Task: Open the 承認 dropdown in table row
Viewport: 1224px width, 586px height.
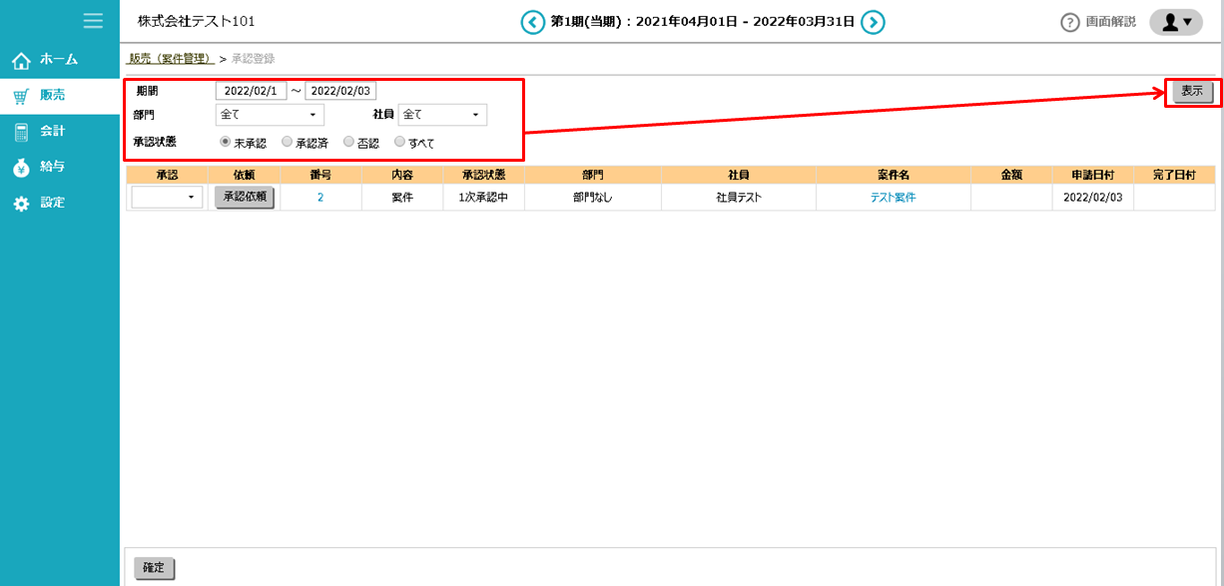Action: click(x=167, y=198)
